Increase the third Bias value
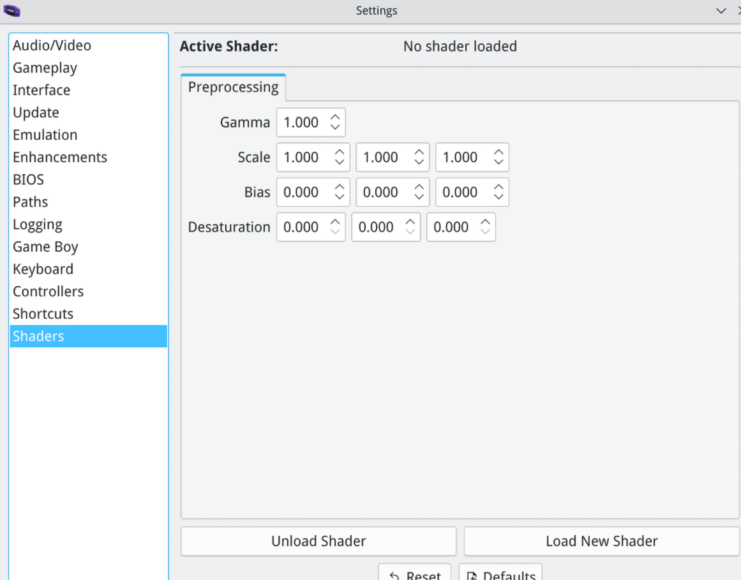 point(498,187)
